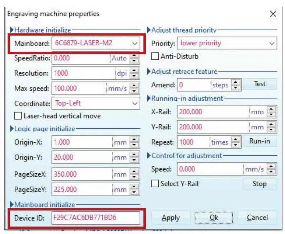Collapse the Running-in adjustment arrow

[149, 98]
